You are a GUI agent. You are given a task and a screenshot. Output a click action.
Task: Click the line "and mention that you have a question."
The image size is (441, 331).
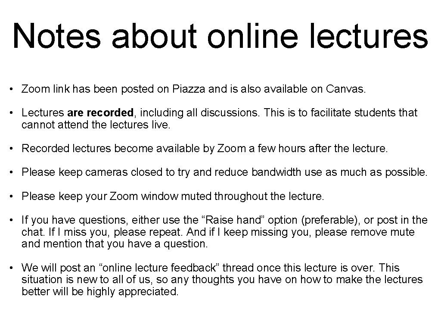tap(115, 244)
